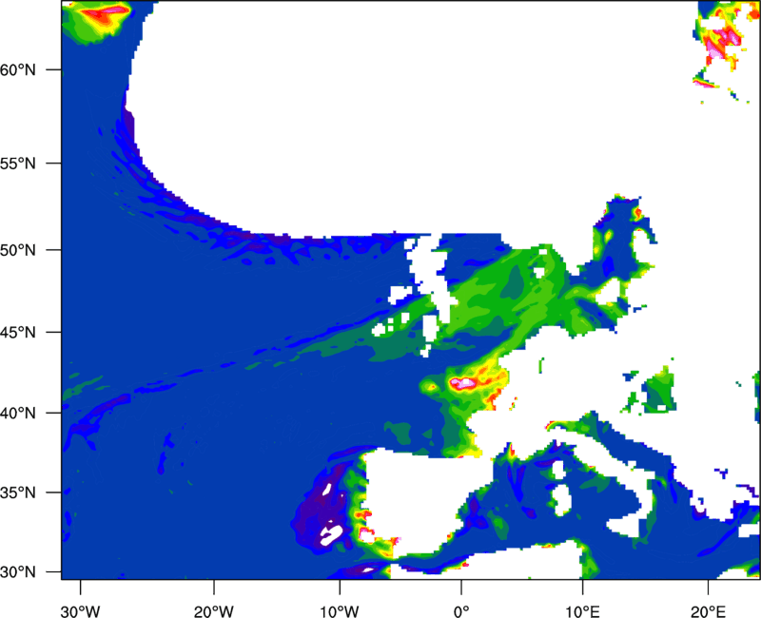Viewport: 761px width, 618px height.
Task: Click the 60°N latitude label
Action: (18, 69)
